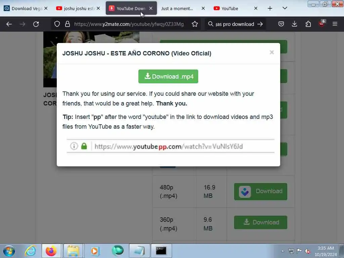Bookmark this page with the star icon
The image size is (344, 258).
coord(195,24)
